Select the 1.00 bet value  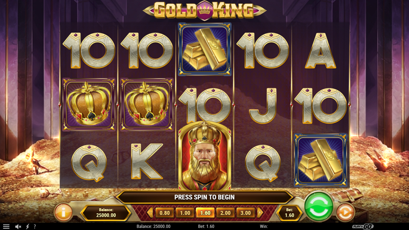185,213
